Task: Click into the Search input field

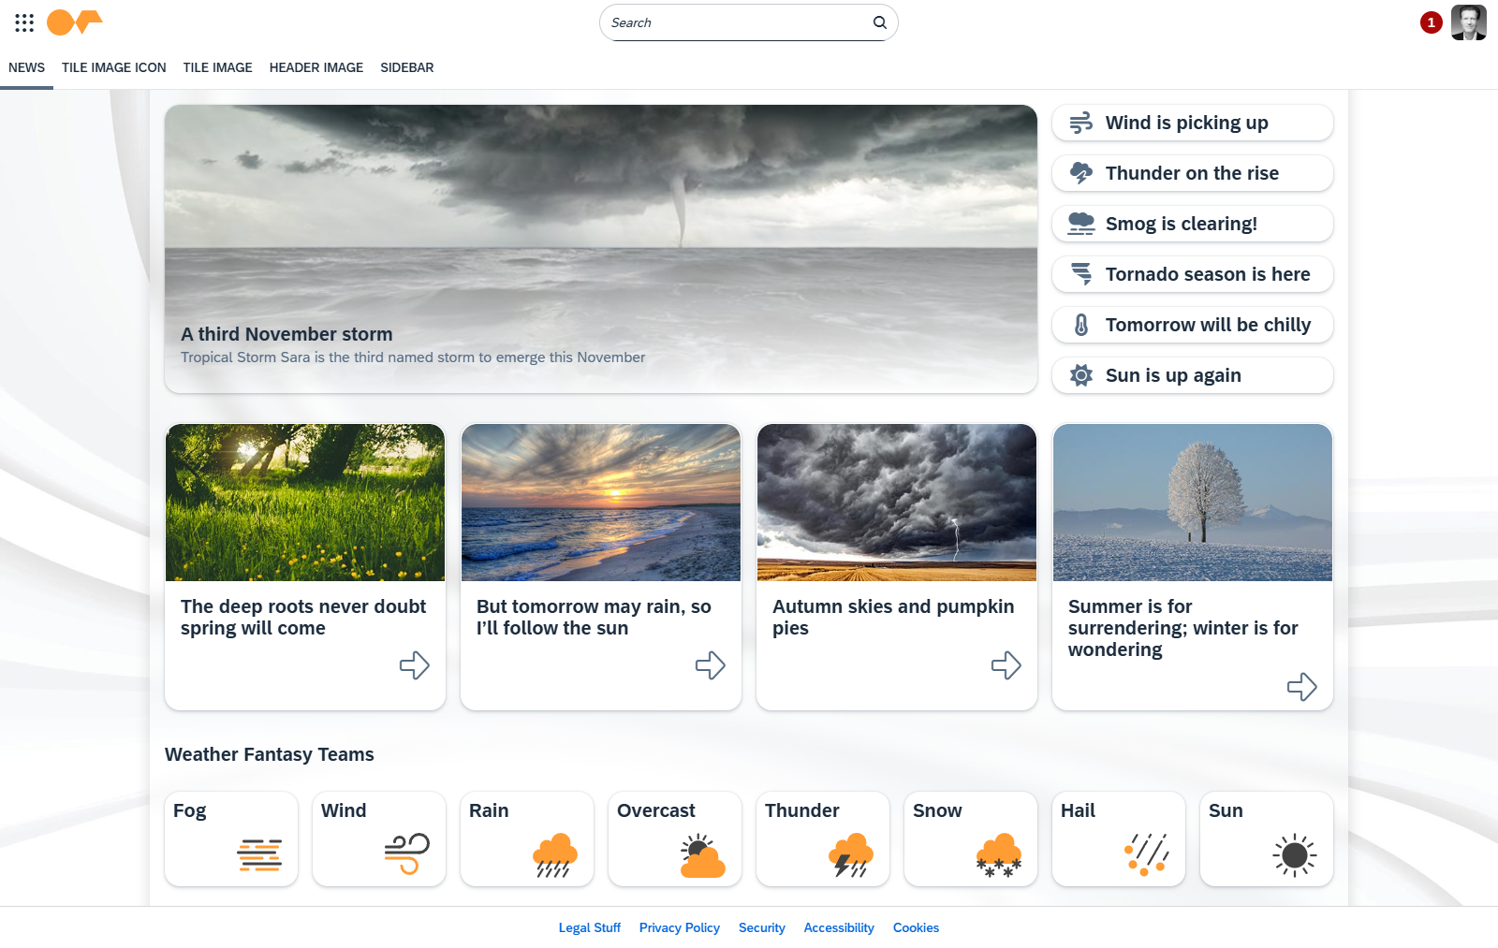Action: [735, 22]
